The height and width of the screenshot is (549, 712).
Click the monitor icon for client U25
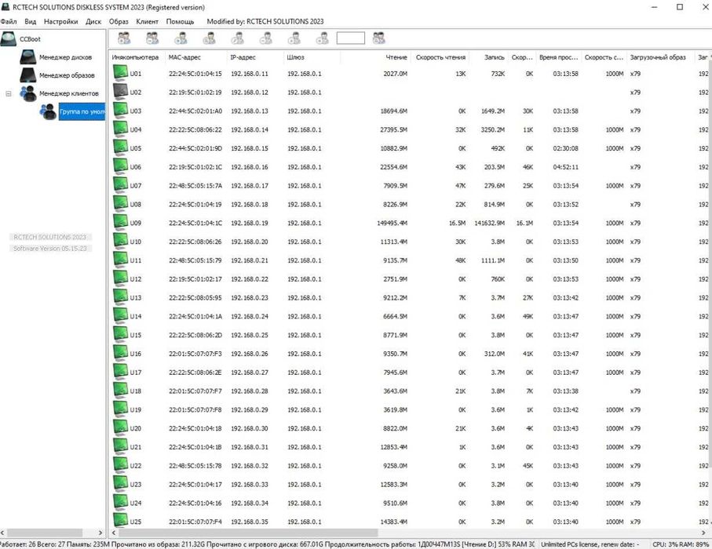120,520
